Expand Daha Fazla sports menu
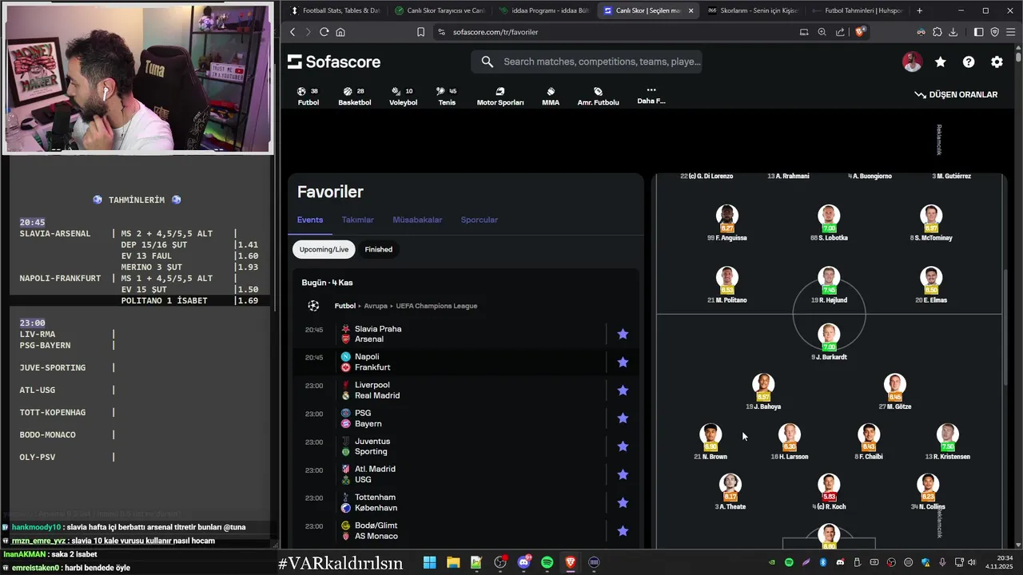This screenshot has height=575, width=1023. (x=651, y=95)
